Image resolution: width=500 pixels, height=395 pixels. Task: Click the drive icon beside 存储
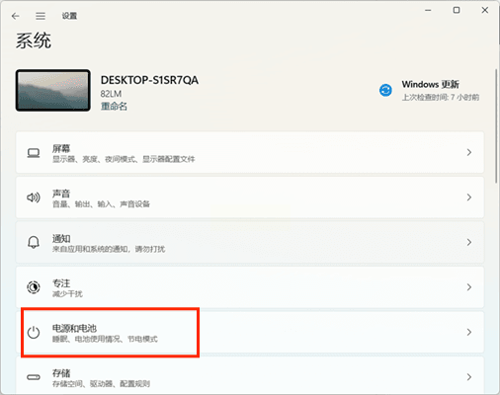[x=34, y=377]
